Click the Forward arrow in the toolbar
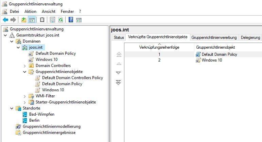Viewport: 262px width, 142px height. tap(13, 20)
